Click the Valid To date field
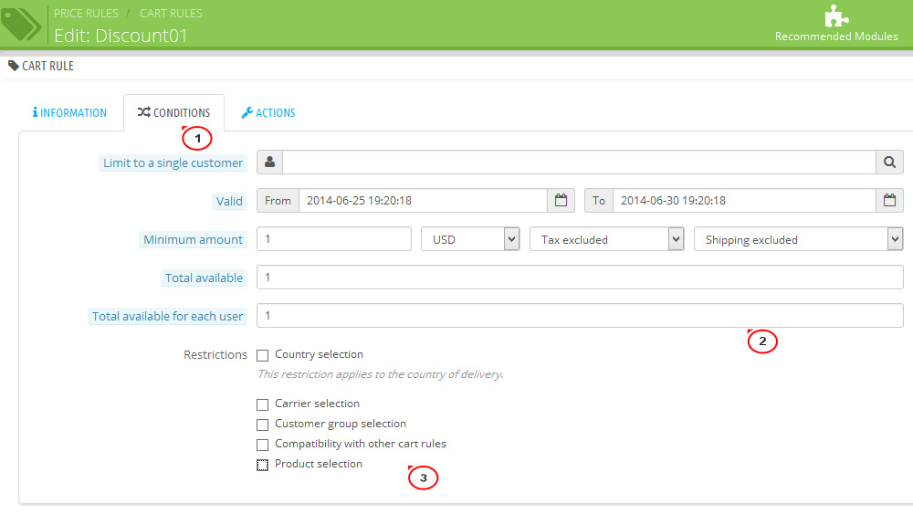The height and width of the screenshot is (514, 913). [745, 200]
